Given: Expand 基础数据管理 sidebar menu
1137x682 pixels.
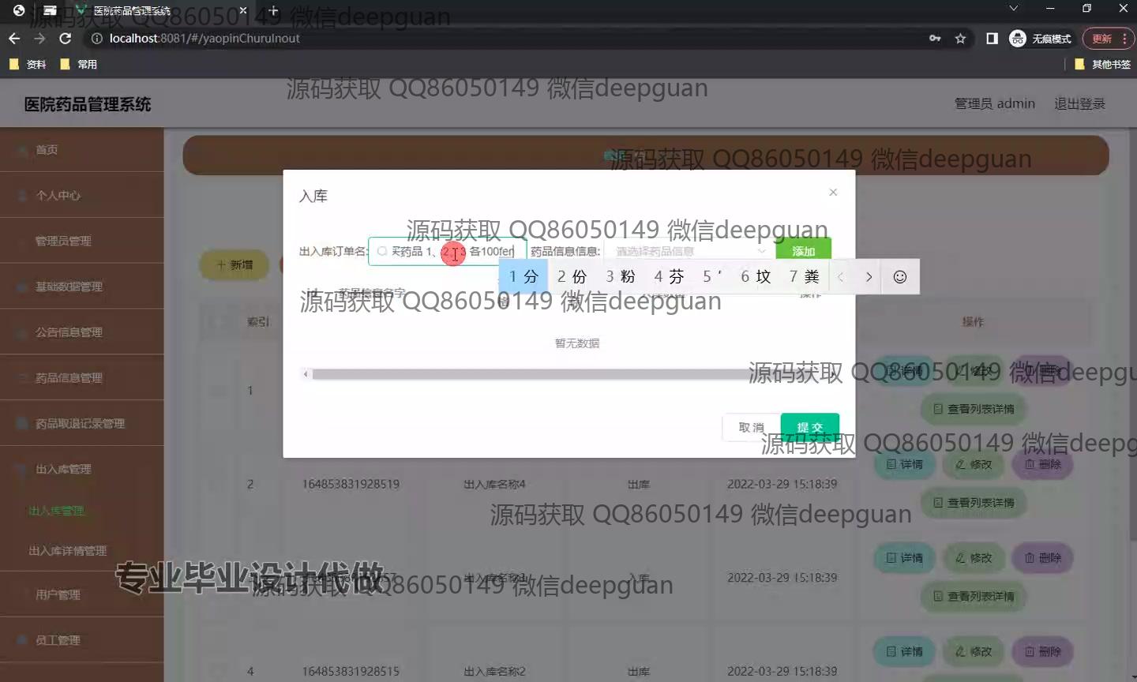Looking at the screenshot, I should click(x=82, y=287).
